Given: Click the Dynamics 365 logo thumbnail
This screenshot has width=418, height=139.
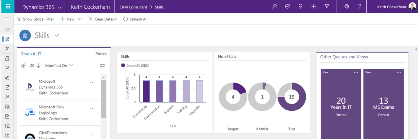Looking at the screenshot, I should (x=30, y=87).
